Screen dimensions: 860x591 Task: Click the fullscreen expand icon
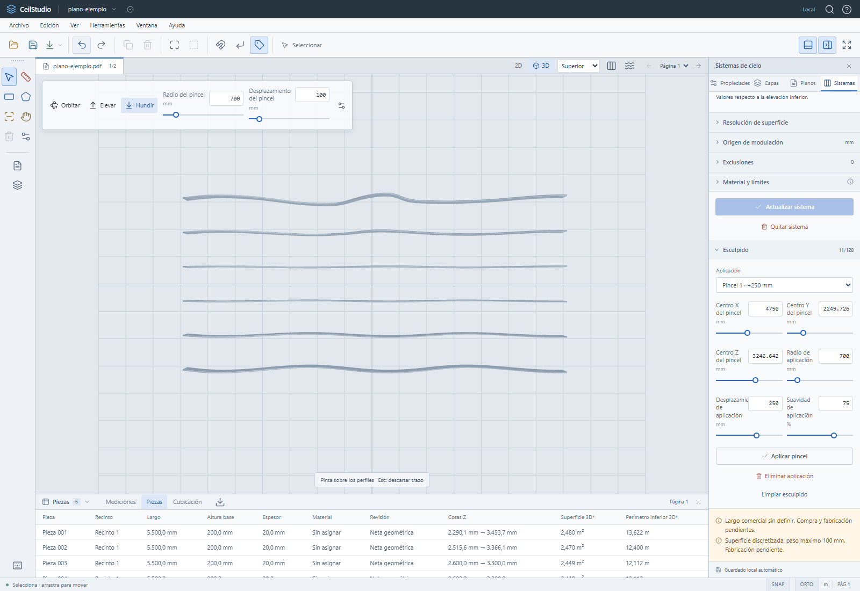coord(847,45)
